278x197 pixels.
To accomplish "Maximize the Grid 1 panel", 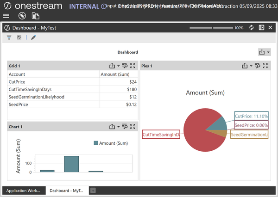I will point(133,66).
